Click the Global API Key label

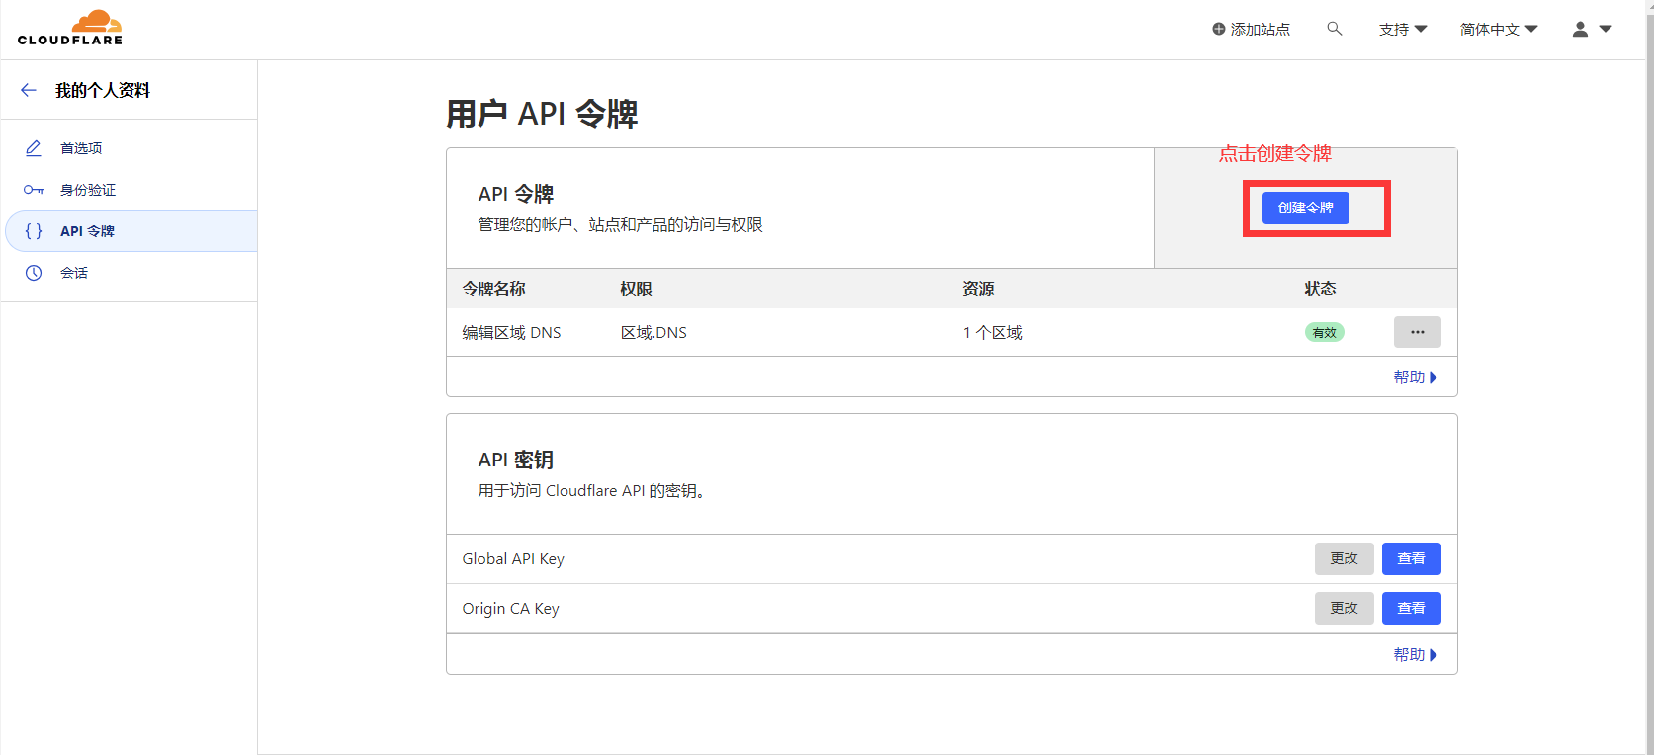(513, 559)
